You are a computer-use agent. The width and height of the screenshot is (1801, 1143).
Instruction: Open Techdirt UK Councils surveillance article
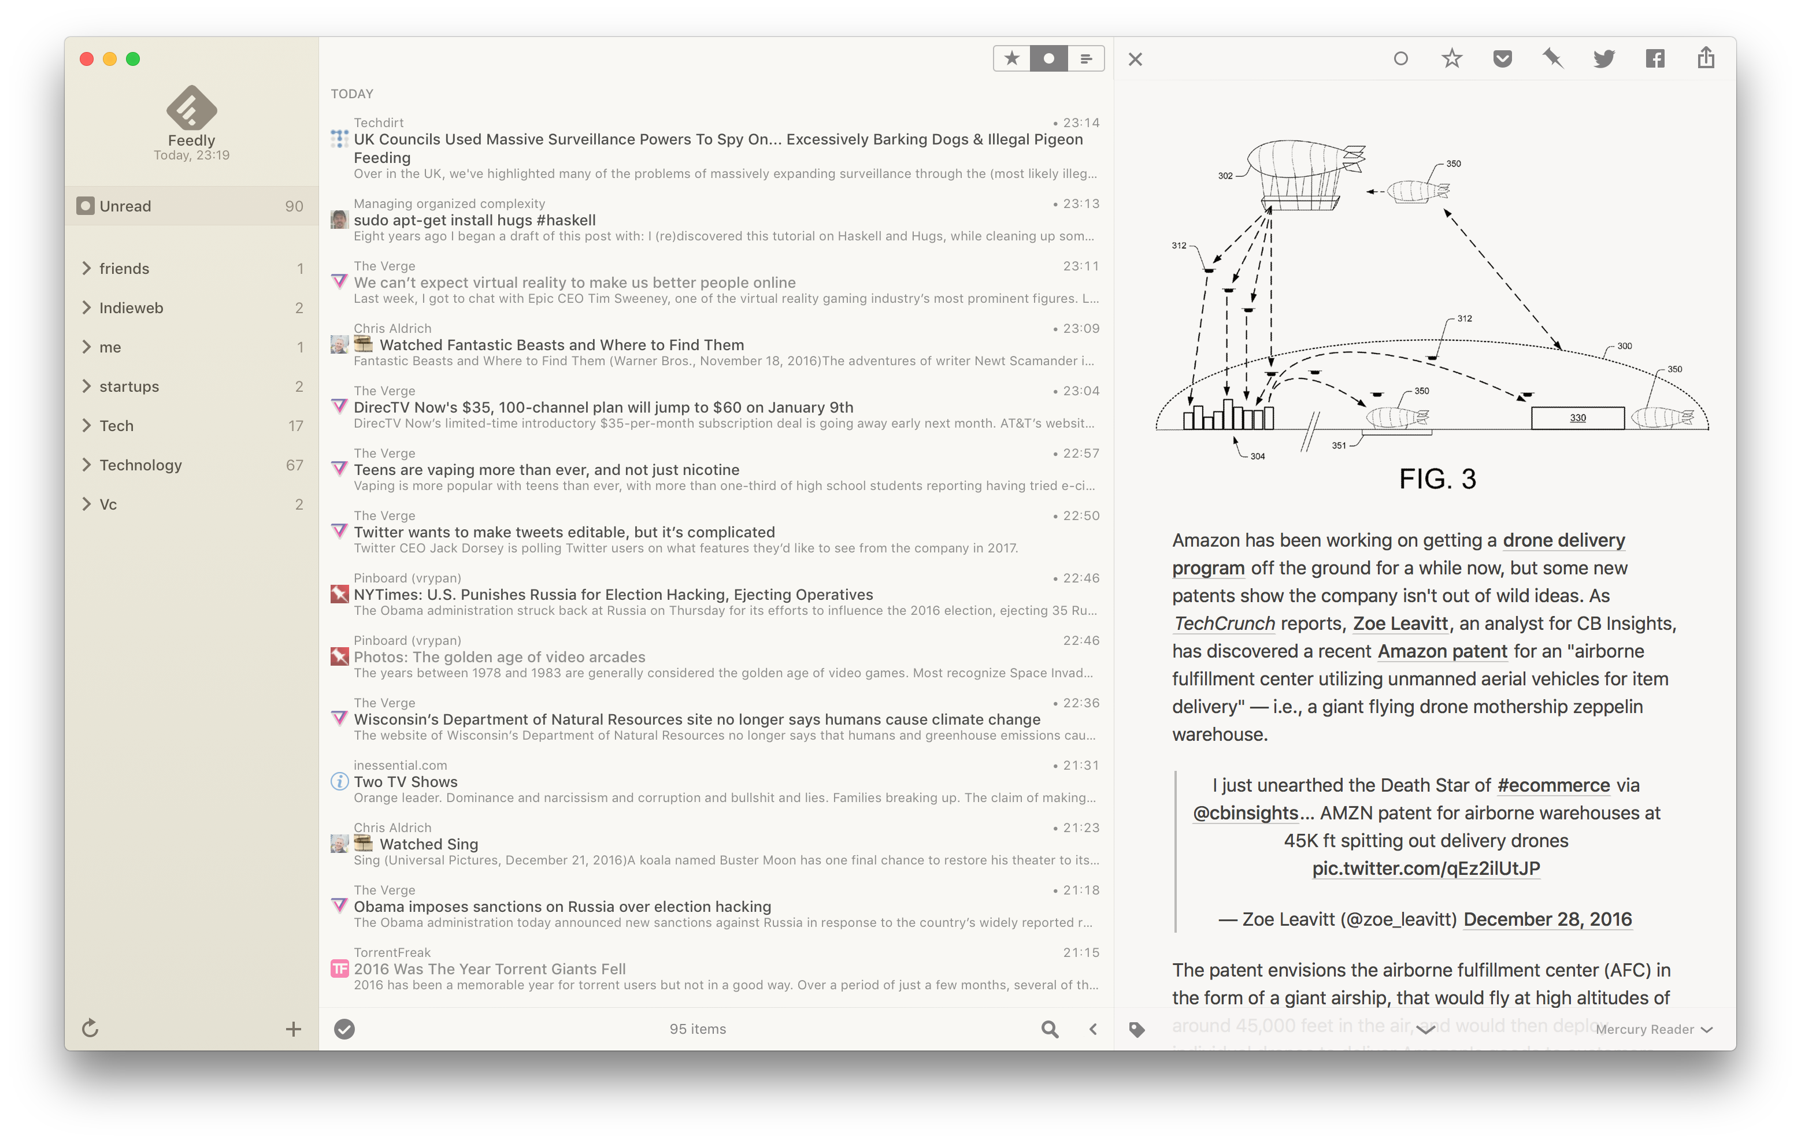click(715, 148)
